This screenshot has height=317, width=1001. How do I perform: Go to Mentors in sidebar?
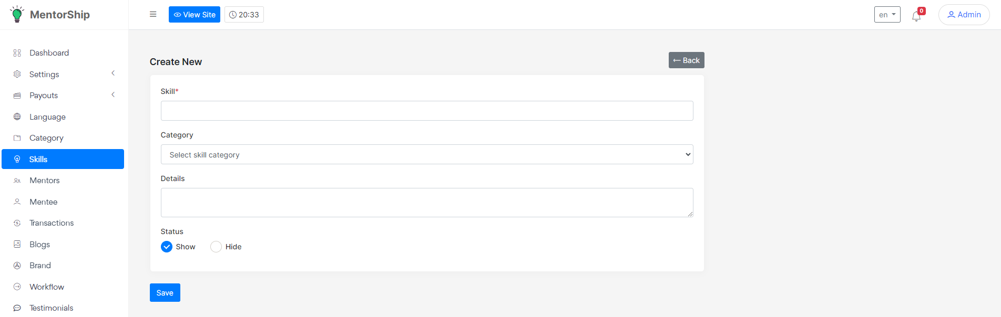[x=45, y=181]
